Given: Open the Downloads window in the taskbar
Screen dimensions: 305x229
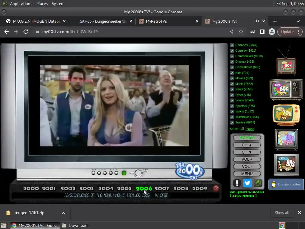Looking at the screenshot, I should point(75,225).
